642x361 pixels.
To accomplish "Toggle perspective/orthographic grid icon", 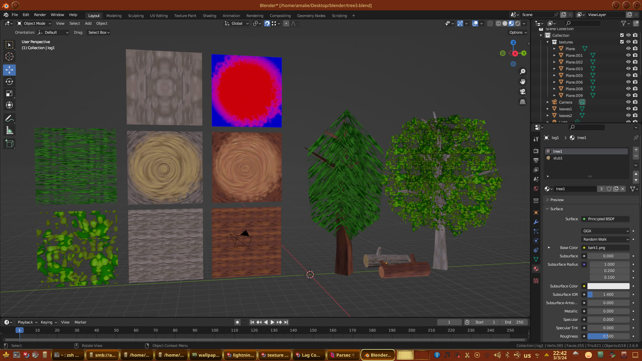I will click(x=523, y=102).
